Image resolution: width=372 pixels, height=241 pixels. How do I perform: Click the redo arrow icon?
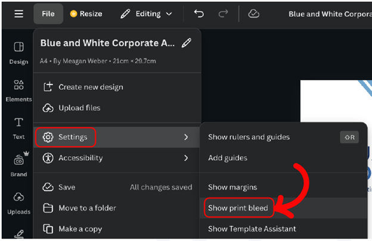223,14
